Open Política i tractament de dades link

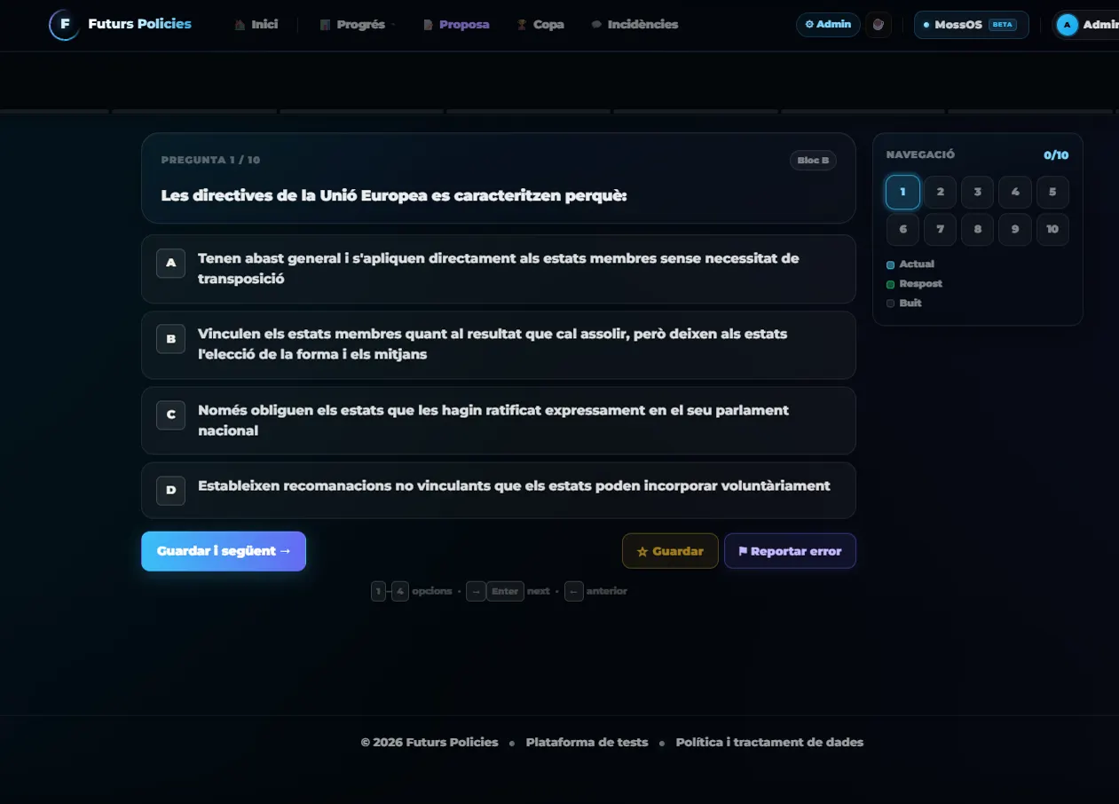[x=769, y=743]
